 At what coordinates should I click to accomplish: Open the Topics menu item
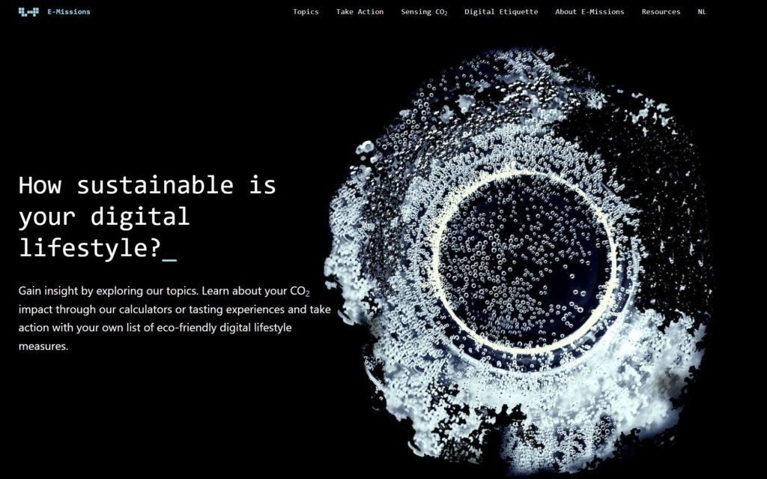[306, 12]
